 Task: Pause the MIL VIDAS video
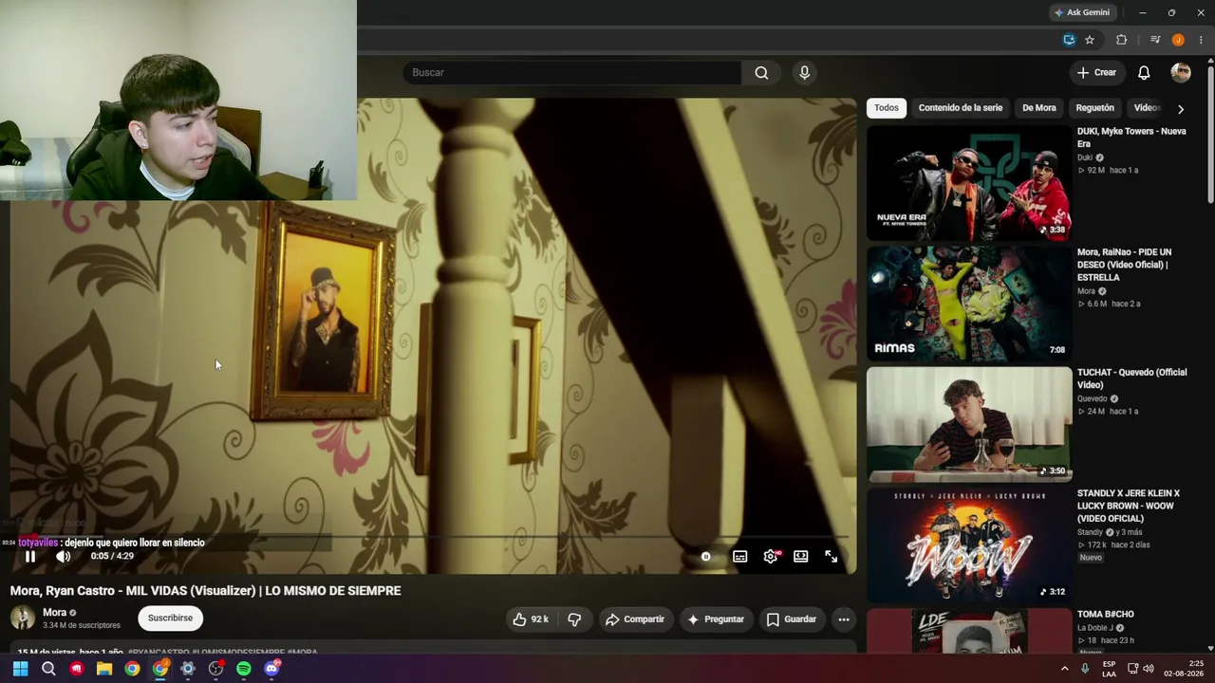[x=30, y=557]
